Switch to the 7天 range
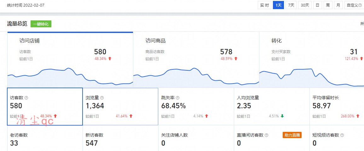 [291, 5]
